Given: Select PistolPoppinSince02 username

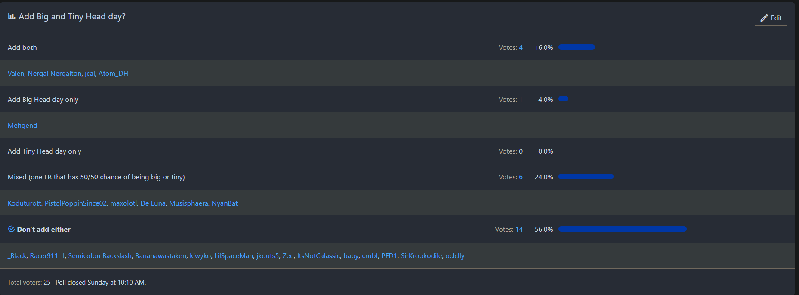Looking at the screenshot, I should [76, 203].
